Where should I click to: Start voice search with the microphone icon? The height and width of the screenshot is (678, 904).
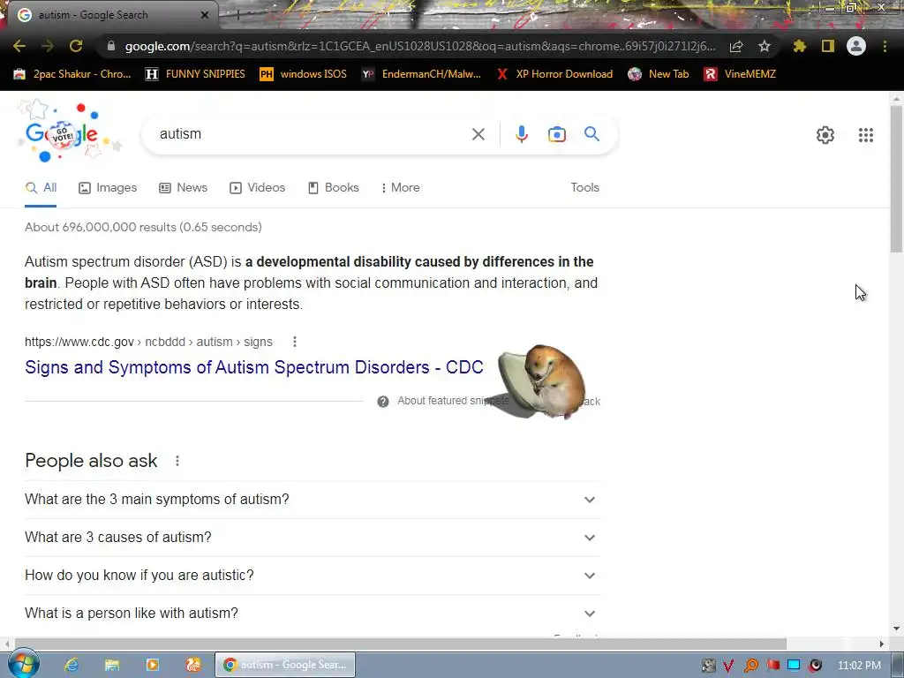tap(521, 134)
